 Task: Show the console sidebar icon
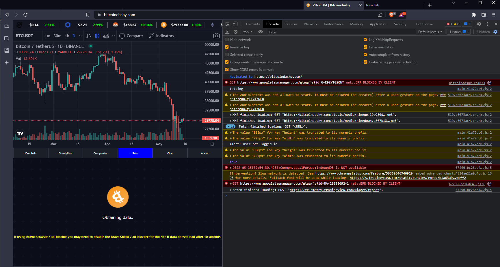(227, 32)
